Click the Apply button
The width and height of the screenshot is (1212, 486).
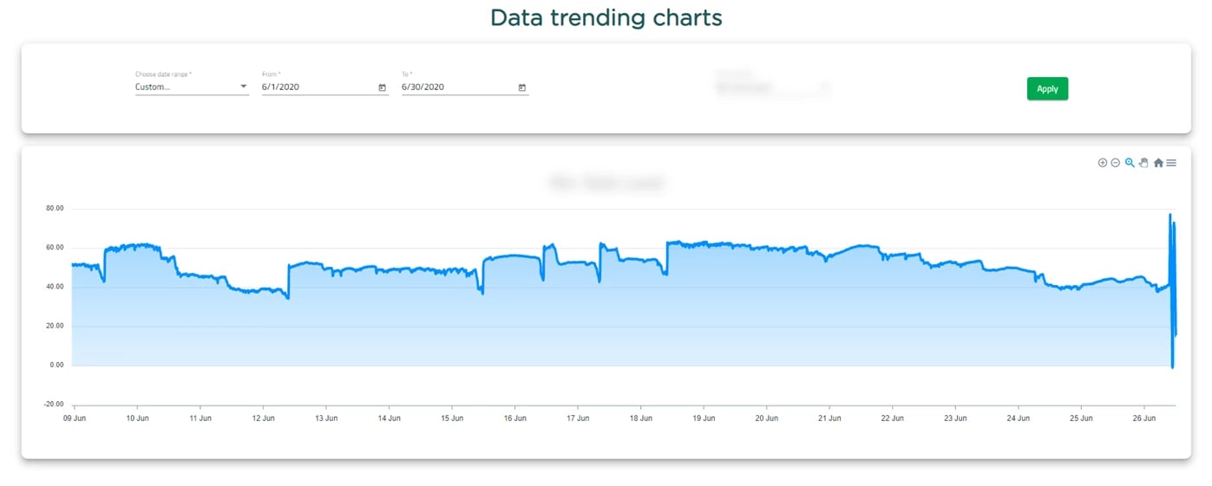point(1047,88)
